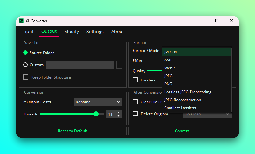Select the Source Folder radio button
Screen dimensions: 255x154
25,53
